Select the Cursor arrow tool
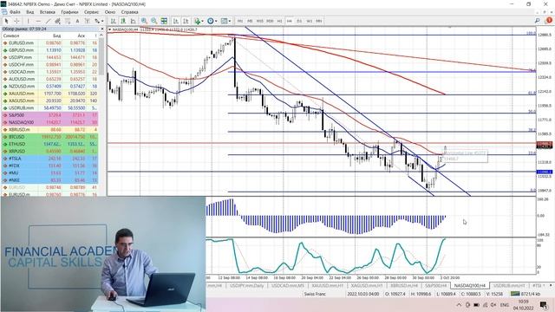This screenshot has height=312, width=555. click(6, 21)
